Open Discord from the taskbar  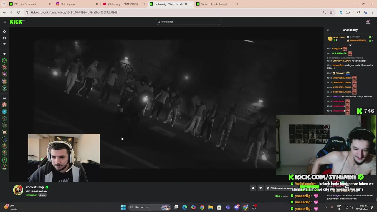tap(237, 207)
